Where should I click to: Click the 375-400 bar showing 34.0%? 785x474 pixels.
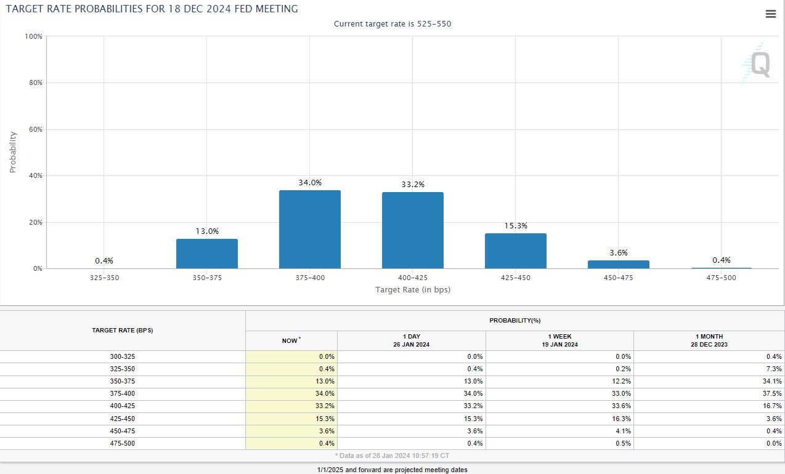tap(309, 229)
